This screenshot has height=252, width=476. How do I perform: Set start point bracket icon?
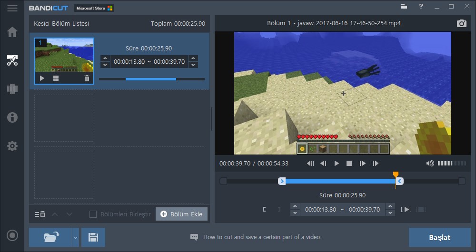(264, 209)
